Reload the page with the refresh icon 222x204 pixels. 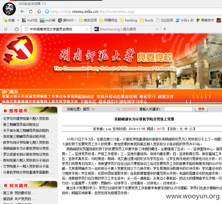31,11
